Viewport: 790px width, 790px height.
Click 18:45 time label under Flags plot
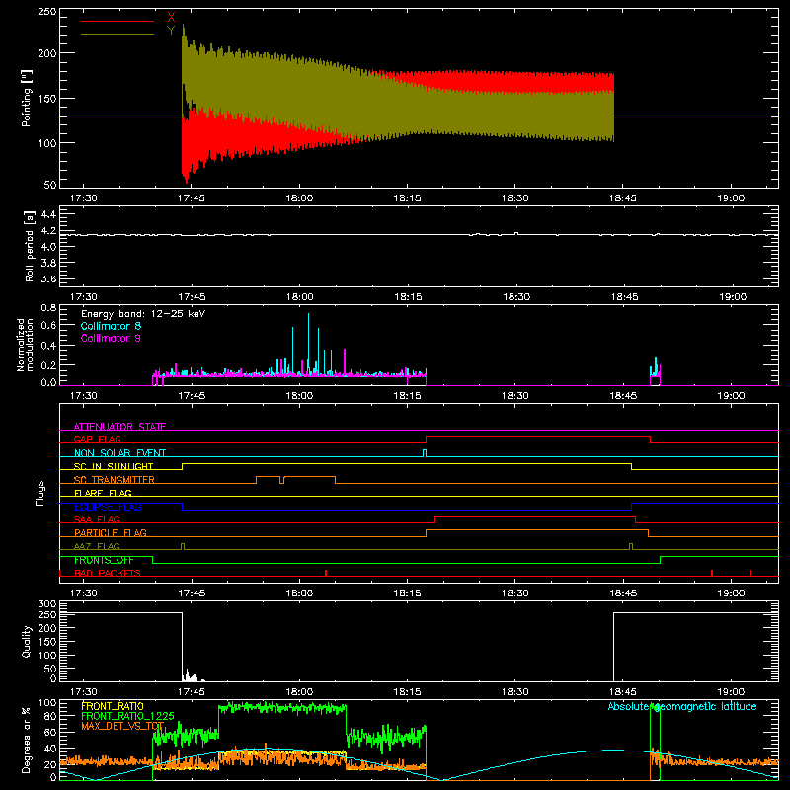coord(623,593)
